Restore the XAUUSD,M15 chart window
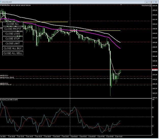Viewport: 159px width, 139px height. (x=151, y=2)
